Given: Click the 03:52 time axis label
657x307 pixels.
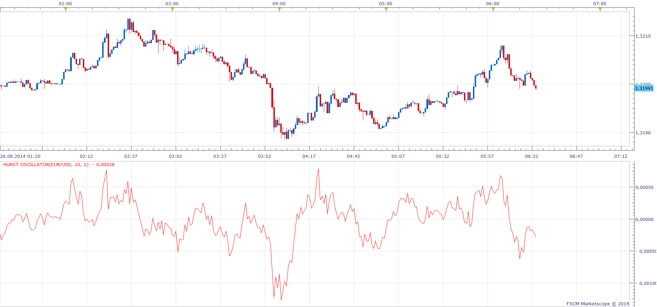Looking at the screenshot, I should [264, 156].
